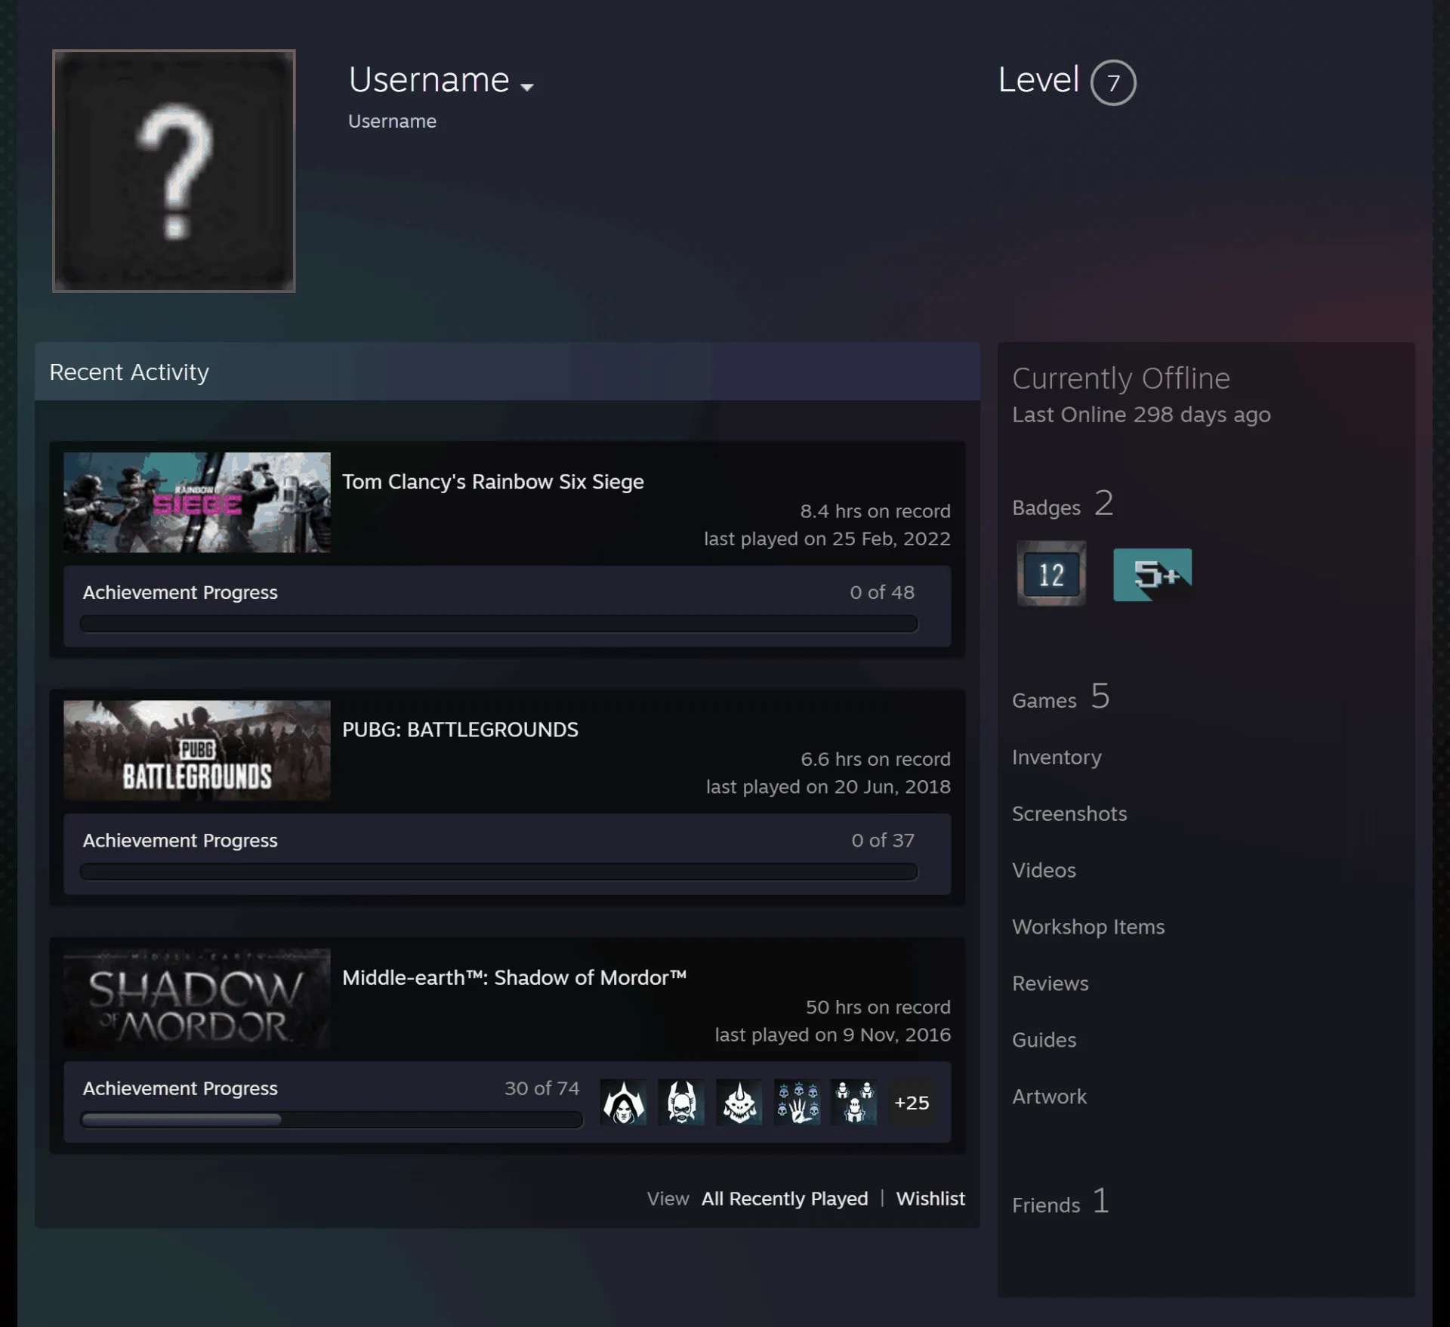This screenshot has height=1327, width=1450.
Task: Open the Artwork section
Action: tap(1049, 1097)
